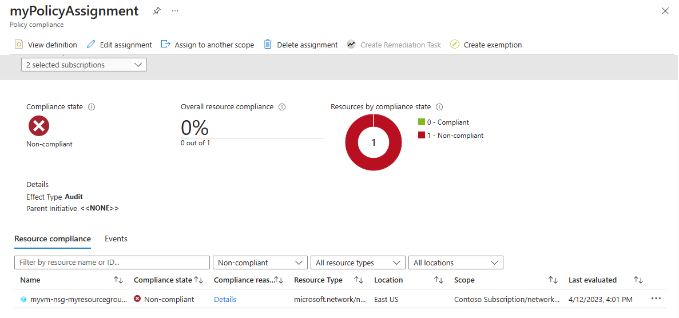Open the All resource types dropdown
Viewport: 679px width, 318px height.
357,263
